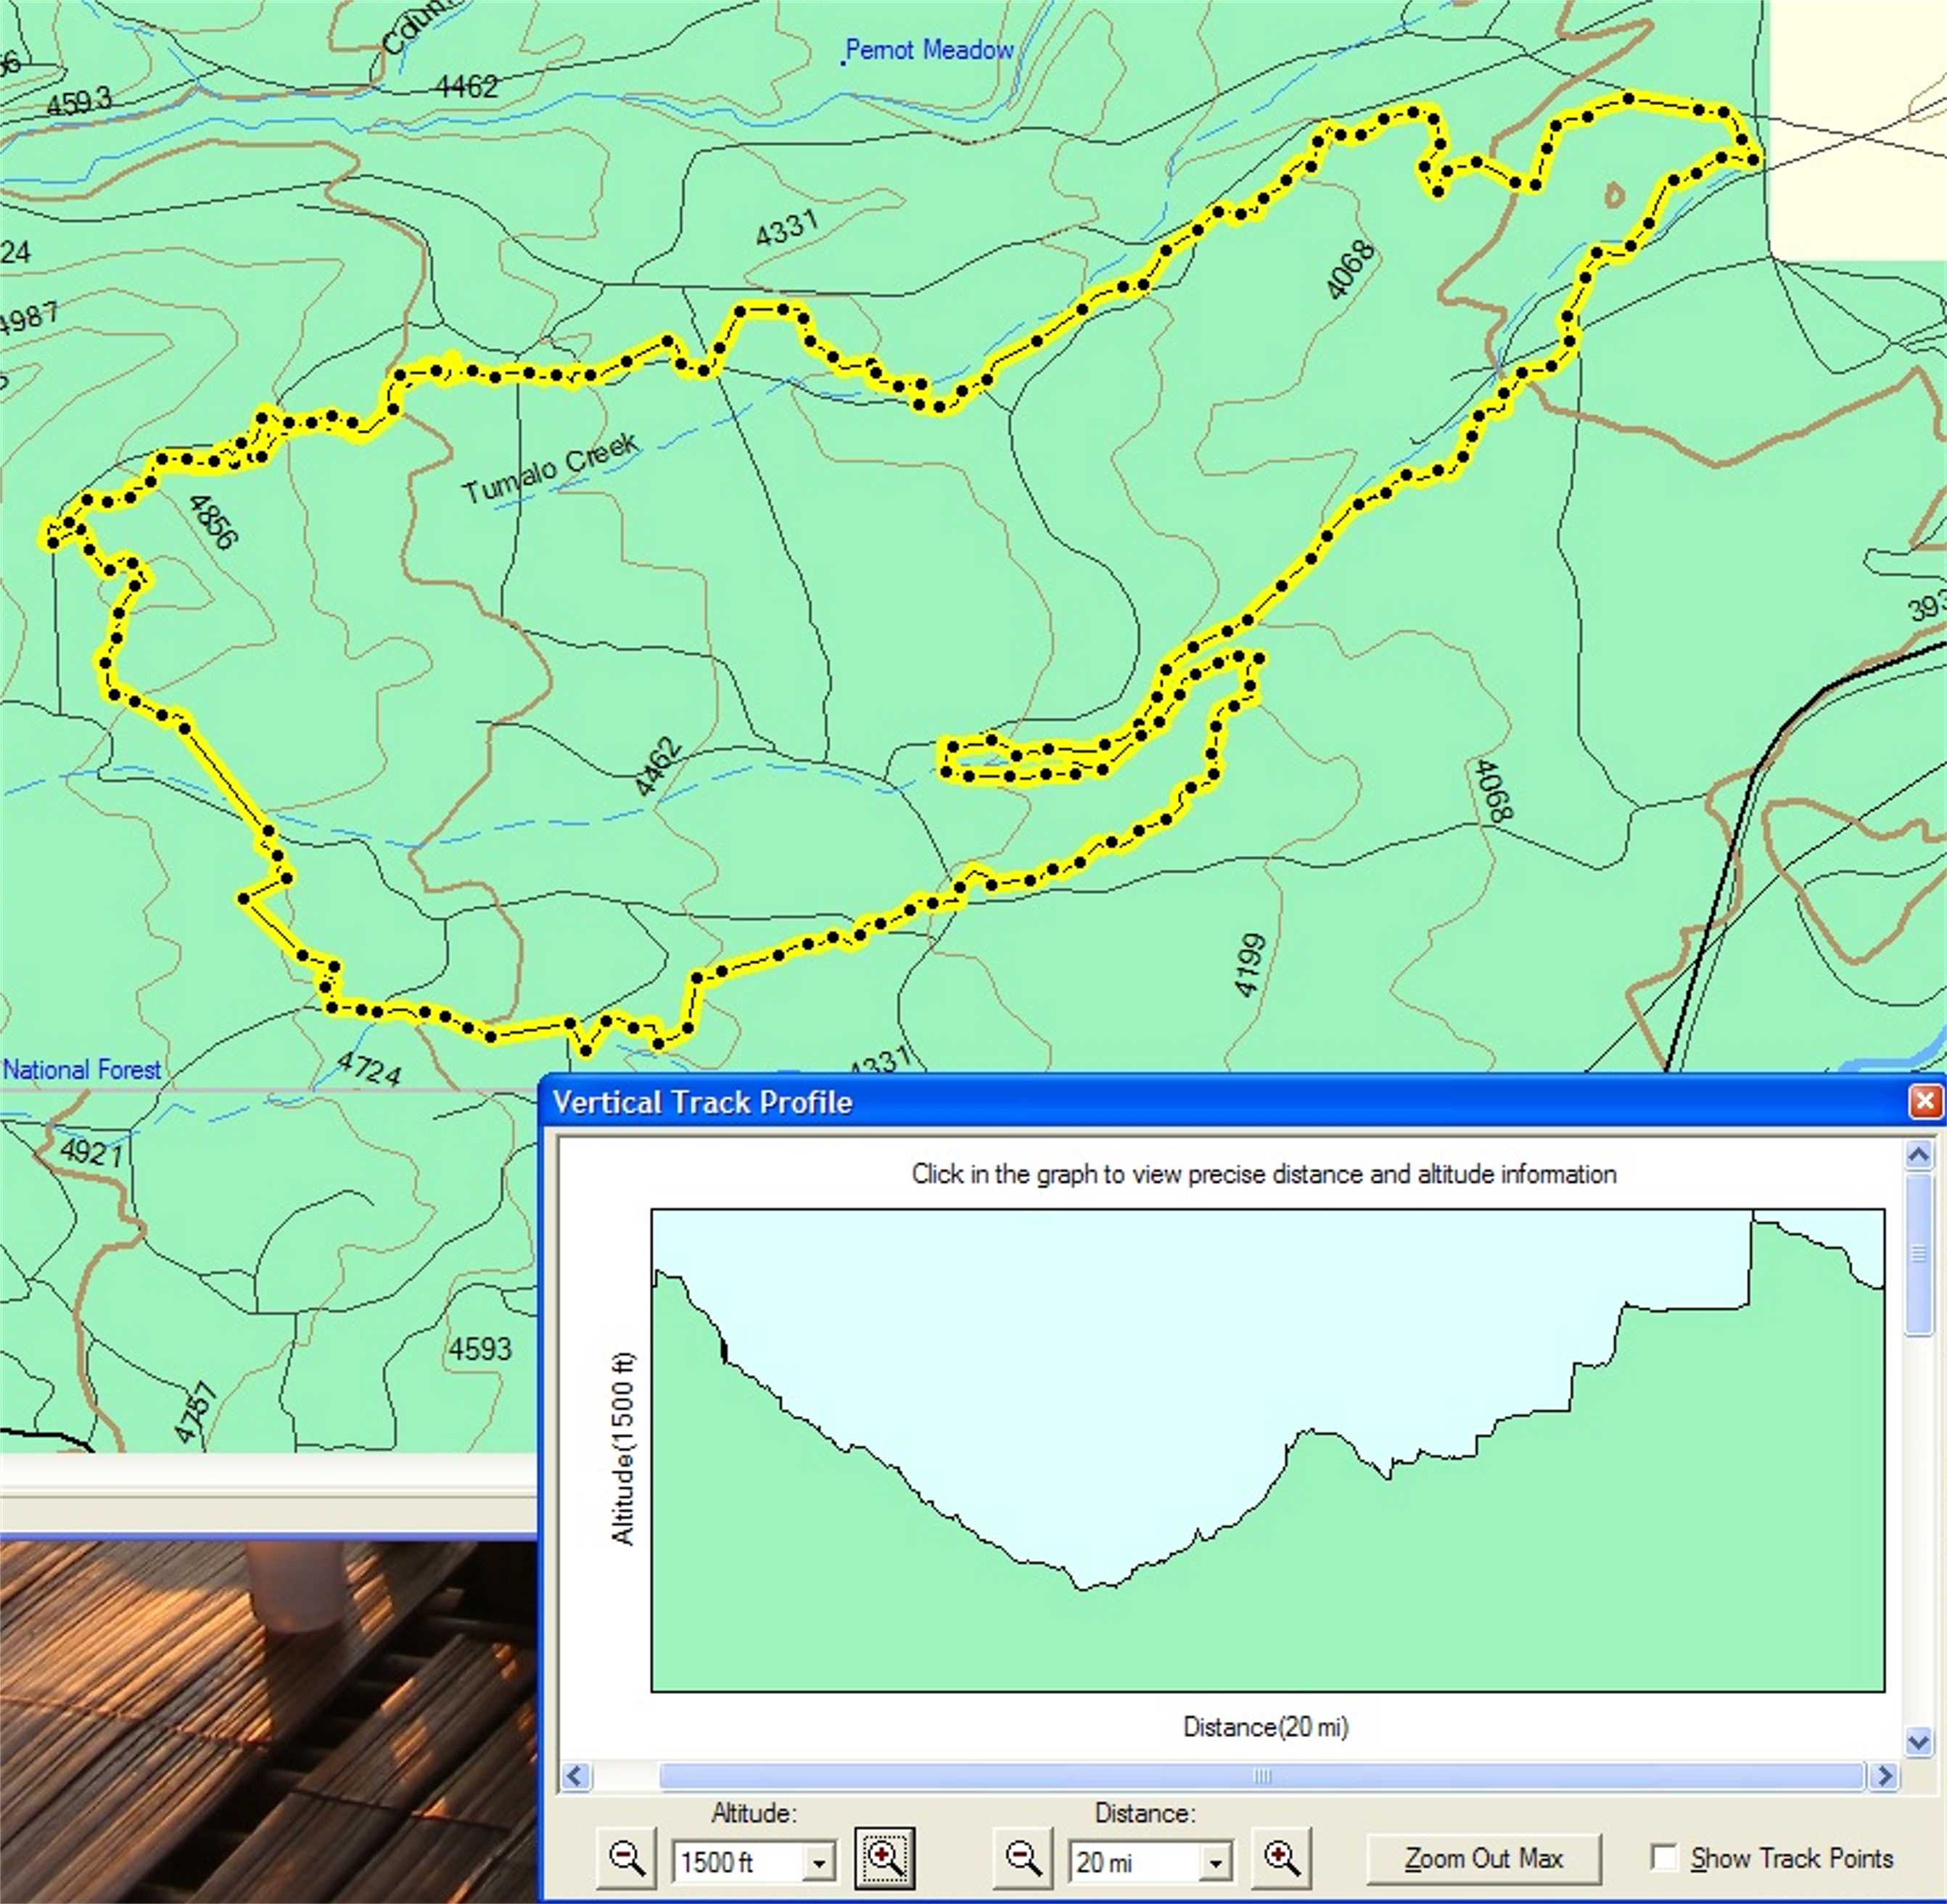Click the horizontal scrollbar left arrow
The height and width of the screenshot is (1904, 1947).
click(575, 1776)
